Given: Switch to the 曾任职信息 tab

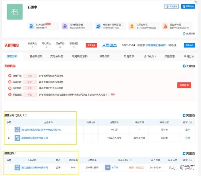Looking at the screenshot, I should [x=36, y=56].
